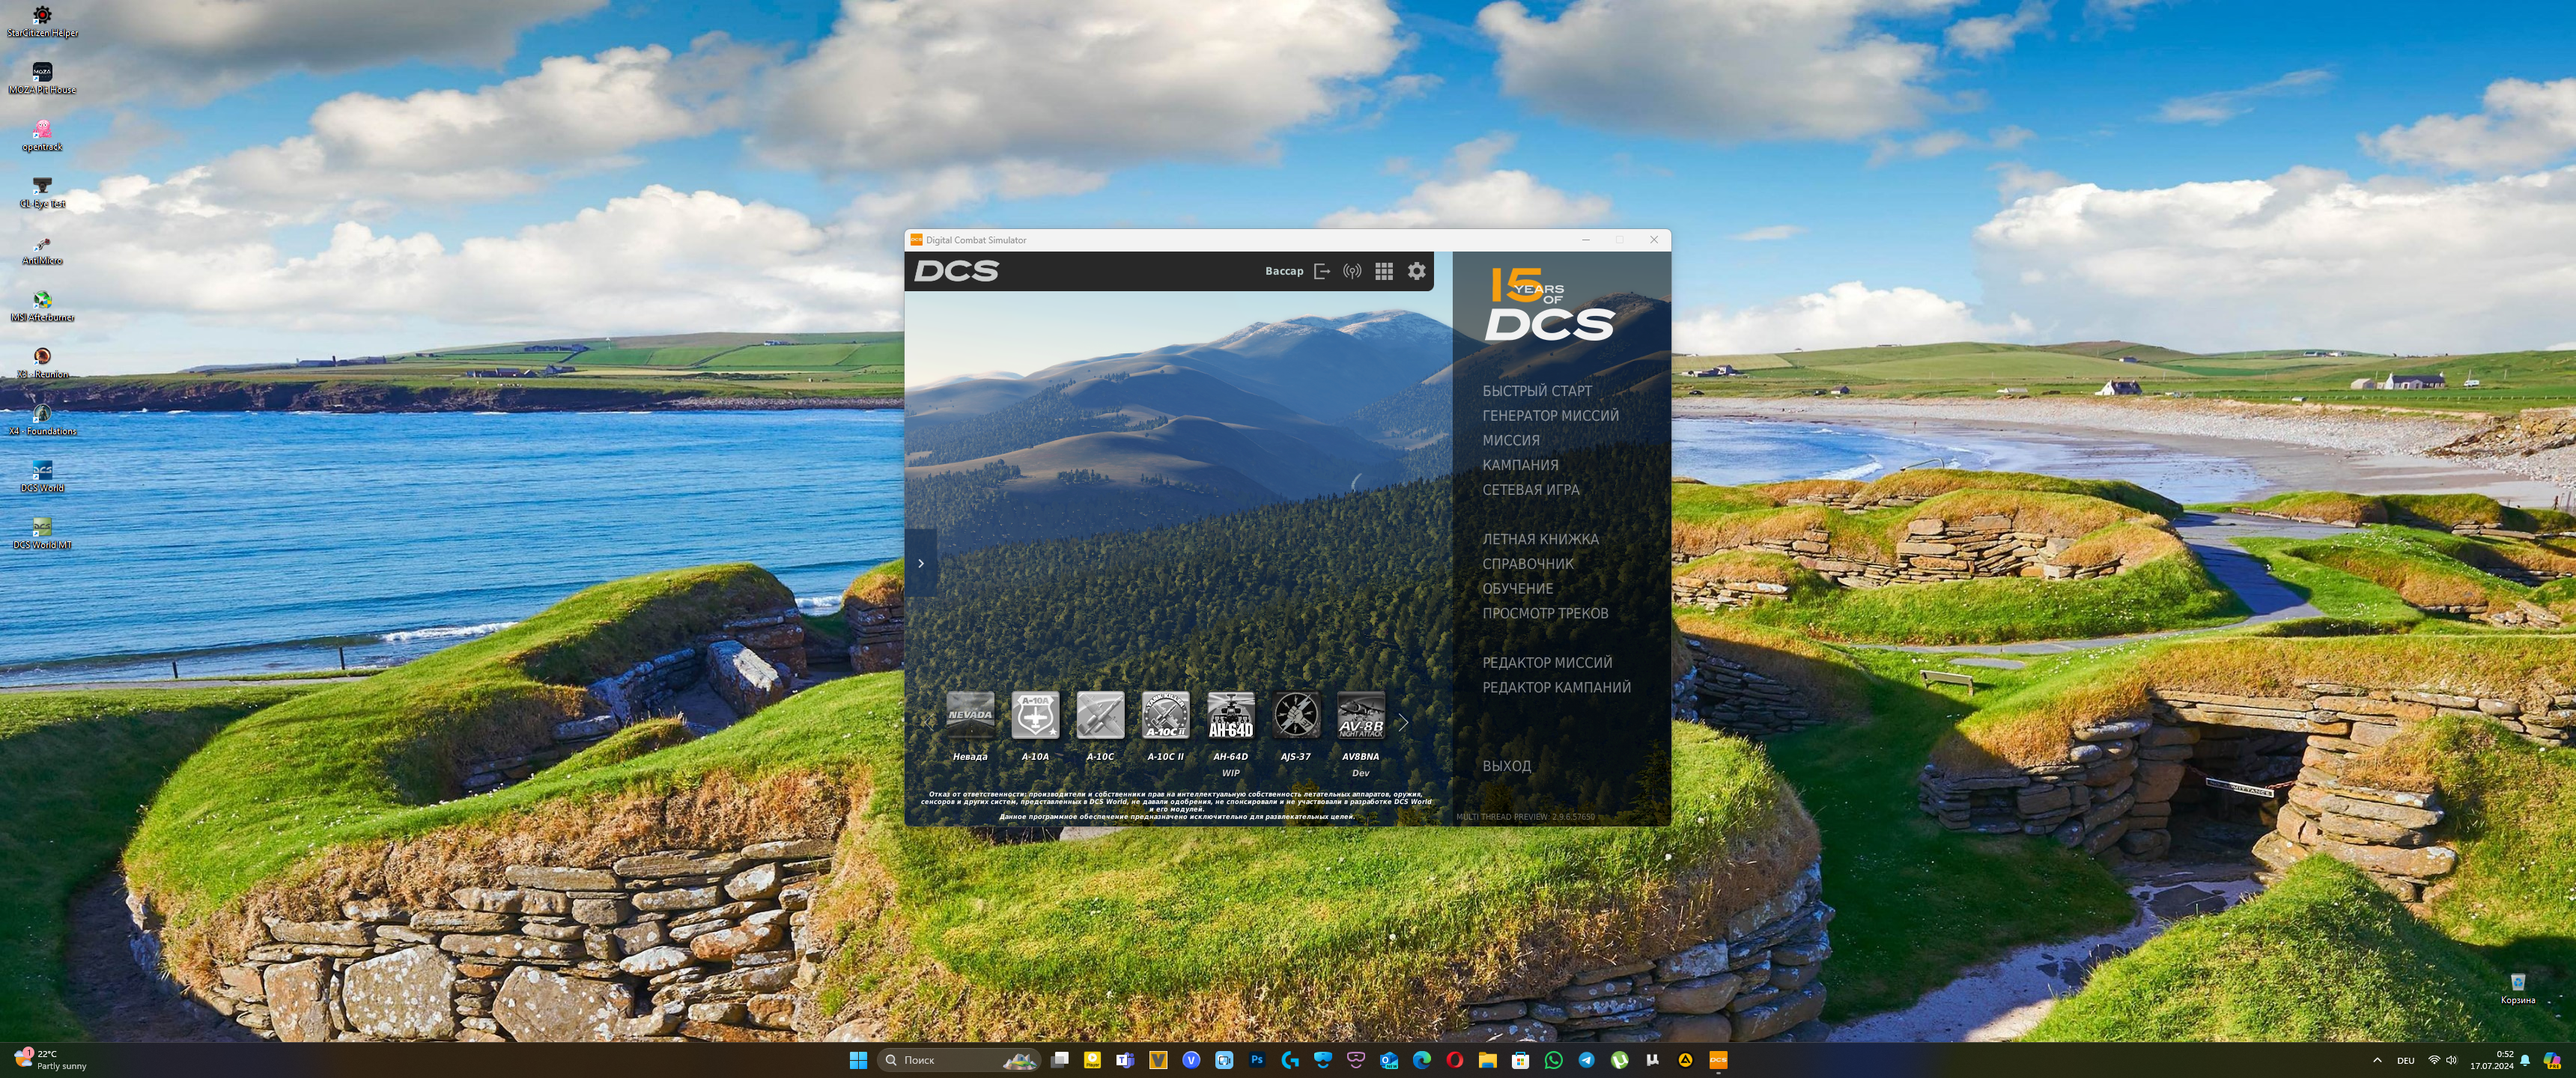
Task: Open Microsoft Teams from the taskbar
Action: [x=1125, y=1060]
